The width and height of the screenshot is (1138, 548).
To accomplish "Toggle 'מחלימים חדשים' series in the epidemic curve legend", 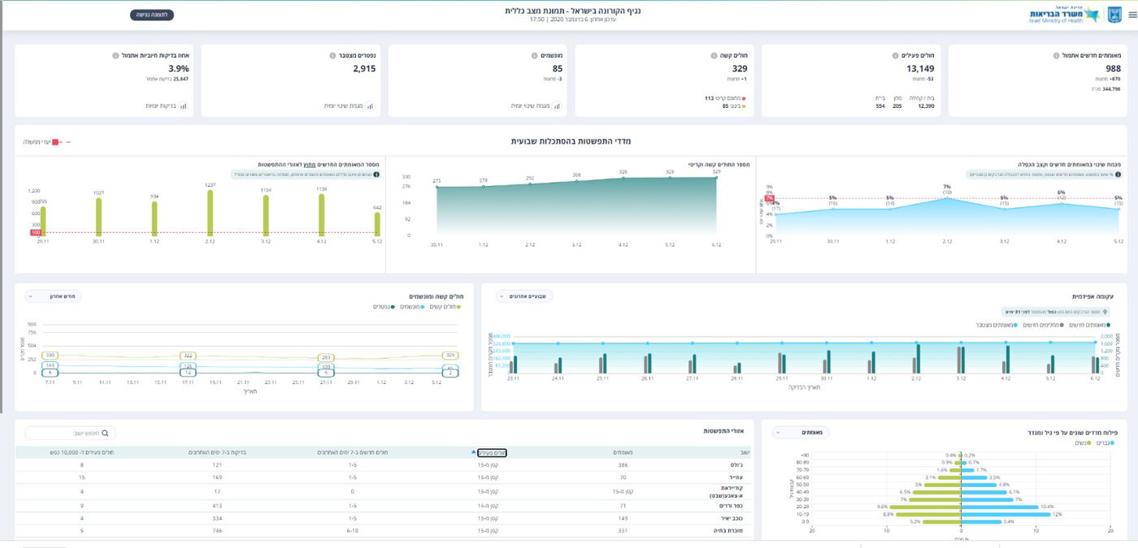I will 1043,324.
